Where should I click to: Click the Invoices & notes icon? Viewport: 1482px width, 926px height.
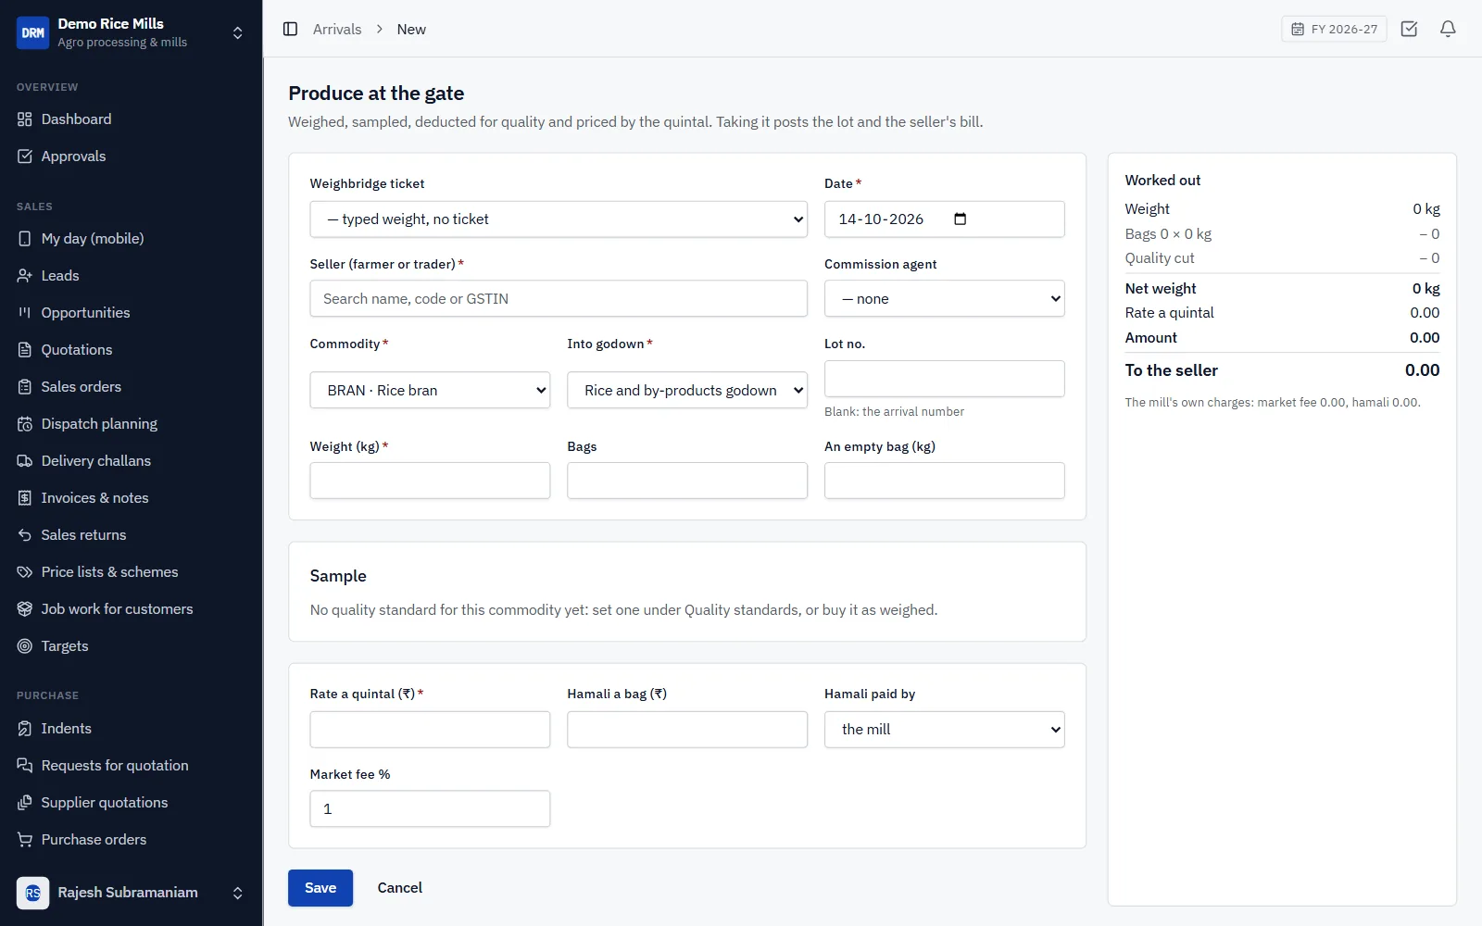[25, 498]
